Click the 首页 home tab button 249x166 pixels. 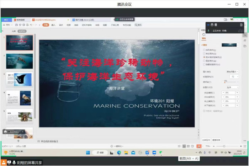click(6, 20)
